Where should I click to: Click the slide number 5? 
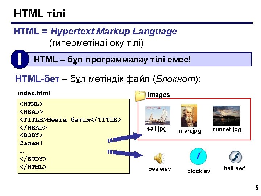pos(257,188)
